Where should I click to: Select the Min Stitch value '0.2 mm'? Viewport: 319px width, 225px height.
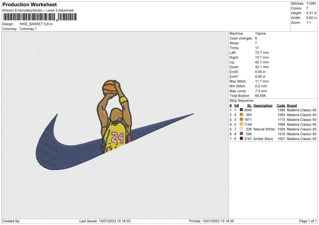[x=261, y=86]
